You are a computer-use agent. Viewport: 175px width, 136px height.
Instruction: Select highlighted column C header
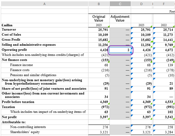coord(120,4)
